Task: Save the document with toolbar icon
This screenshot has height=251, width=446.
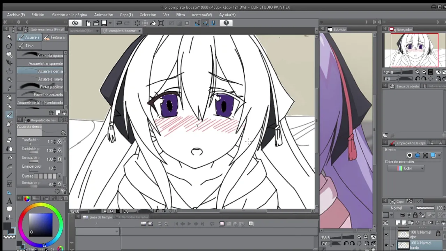Action: point(104,23)
